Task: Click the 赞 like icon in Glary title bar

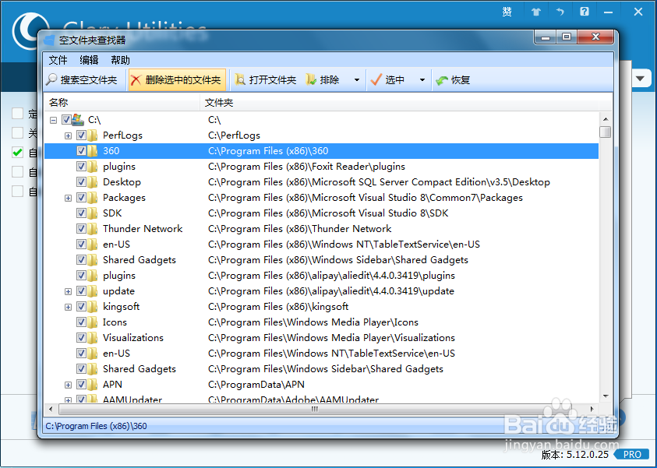Action: point(507,12)
